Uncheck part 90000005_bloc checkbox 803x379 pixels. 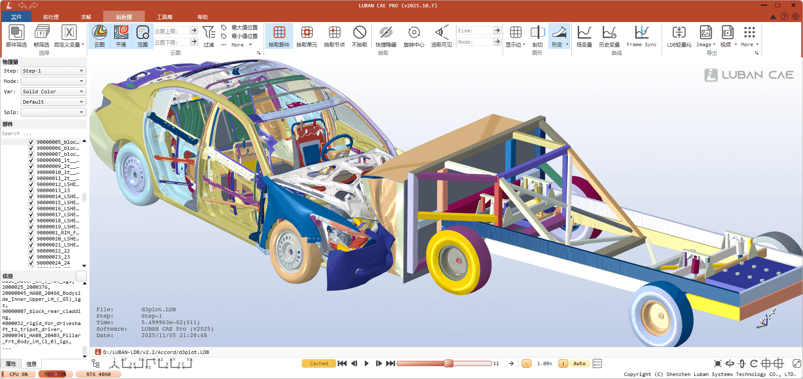click(31, 142)
